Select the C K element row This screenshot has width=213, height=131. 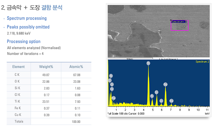click(49, 75)
